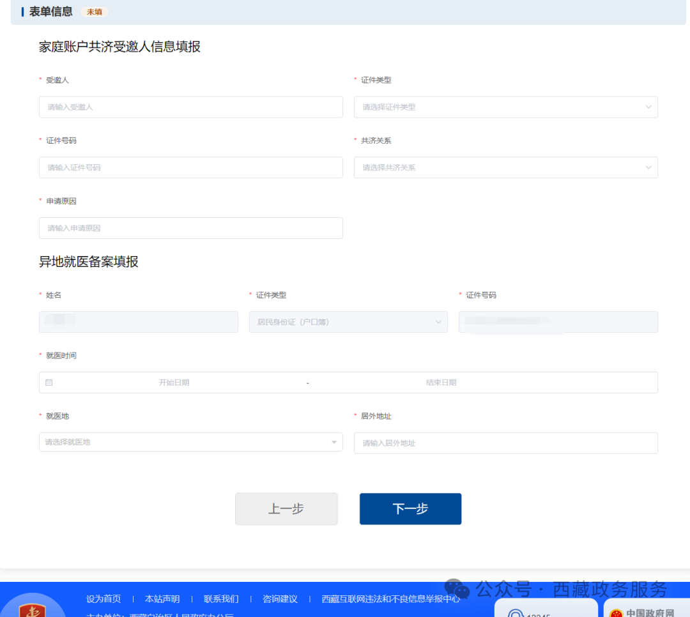This screenshot has width=690, height=617.
Task: Click the 受邀人 input field
Action: [x=190, y=107]
